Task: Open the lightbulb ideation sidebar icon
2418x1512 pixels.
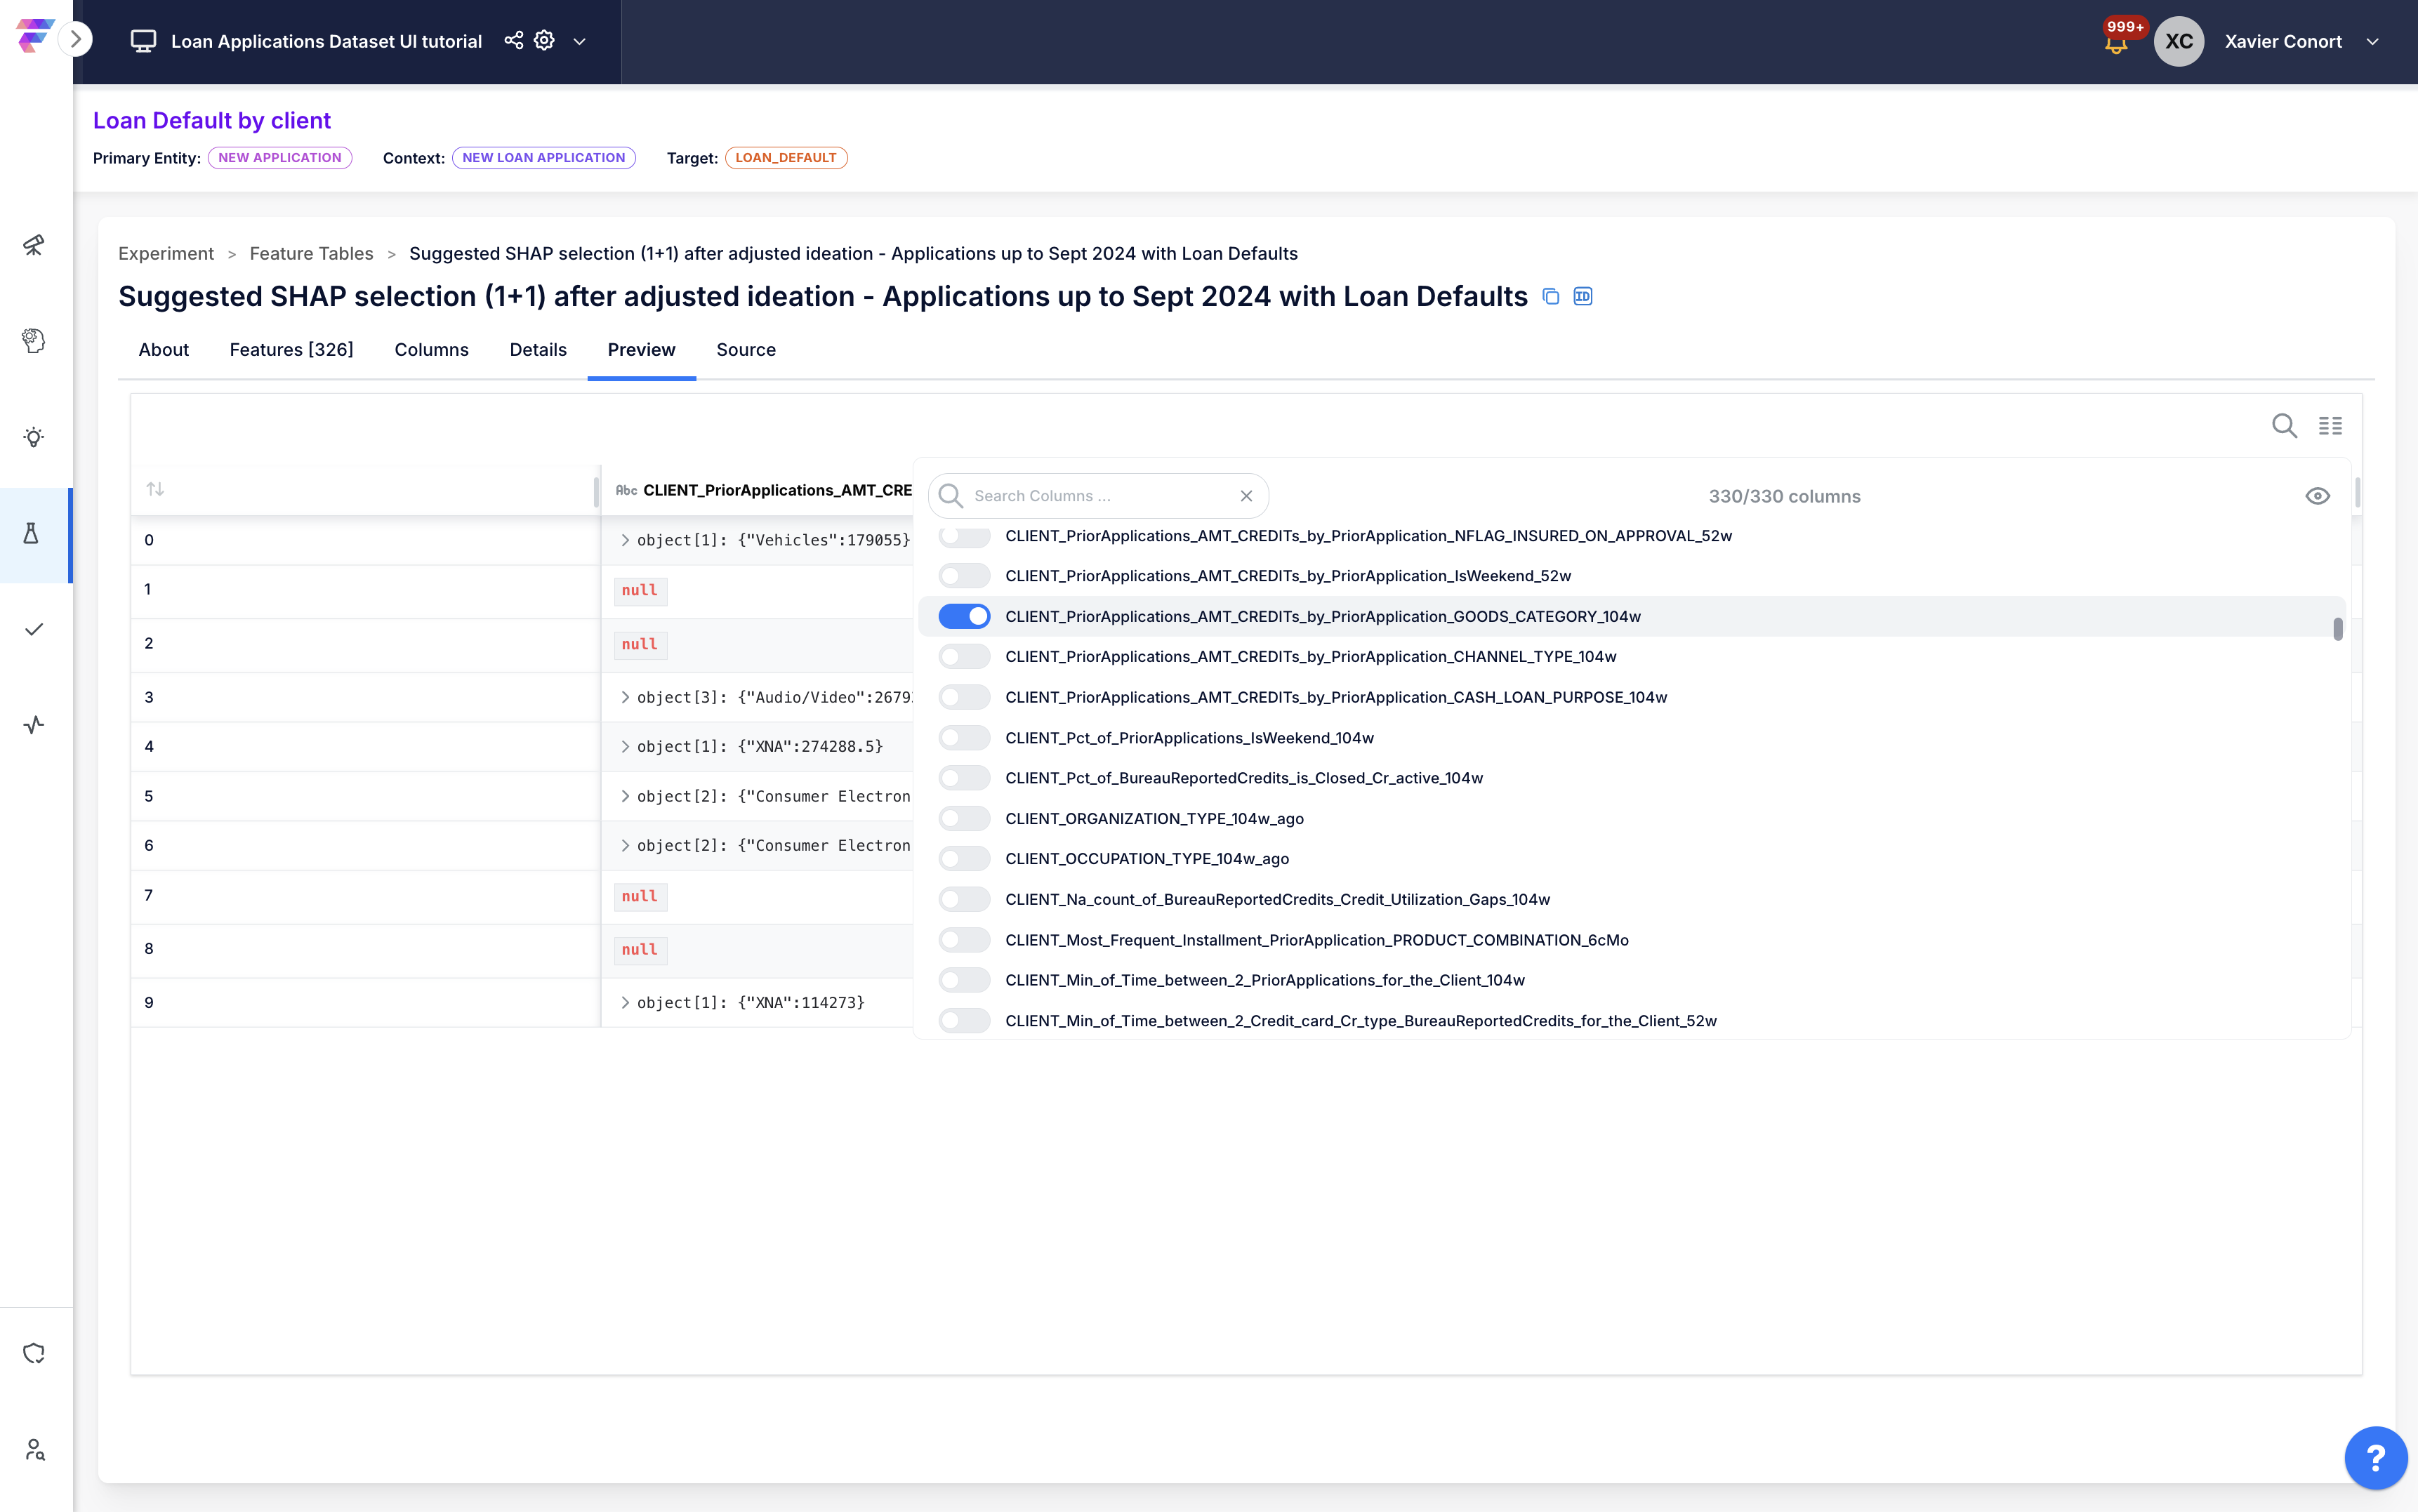Action: [34, 437]
